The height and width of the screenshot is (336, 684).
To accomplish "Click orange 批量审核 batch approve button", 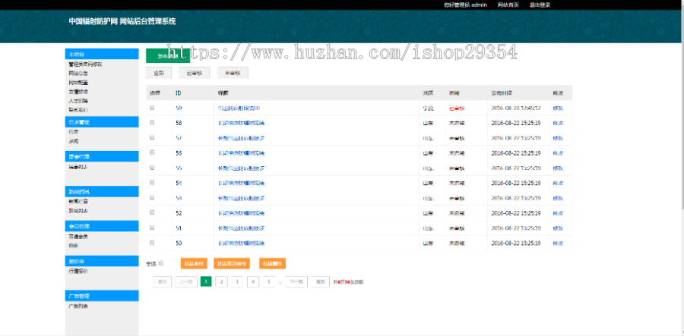I will [x=194, y=264].
